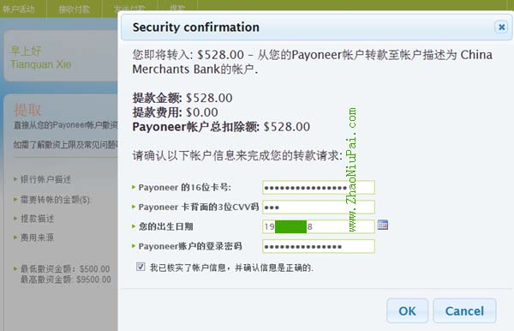Viewport: 514px width, 331px height.
Task: Confirm the transfer with the OK button
Action: [x=407, y=310]
